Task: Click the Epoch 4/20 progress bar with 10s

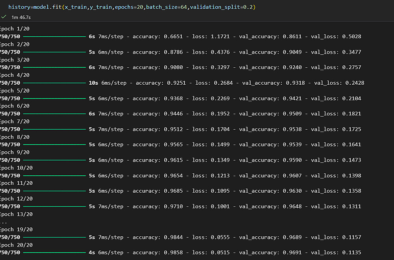Action: tap(54, 83)
